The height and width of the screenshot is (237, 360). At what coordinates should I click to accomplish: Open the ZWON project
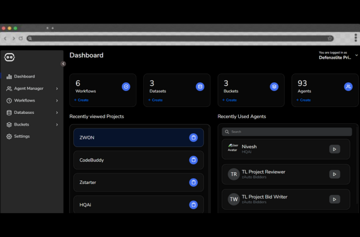point(139,137)
